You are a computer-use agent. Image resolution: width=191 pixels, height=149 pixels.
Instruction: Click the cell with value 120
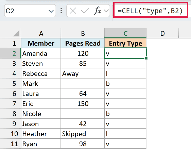tap(83, 53)
